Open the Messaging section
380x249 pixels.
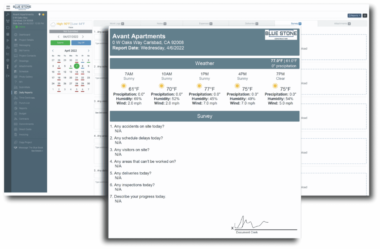tap(26, 45)
